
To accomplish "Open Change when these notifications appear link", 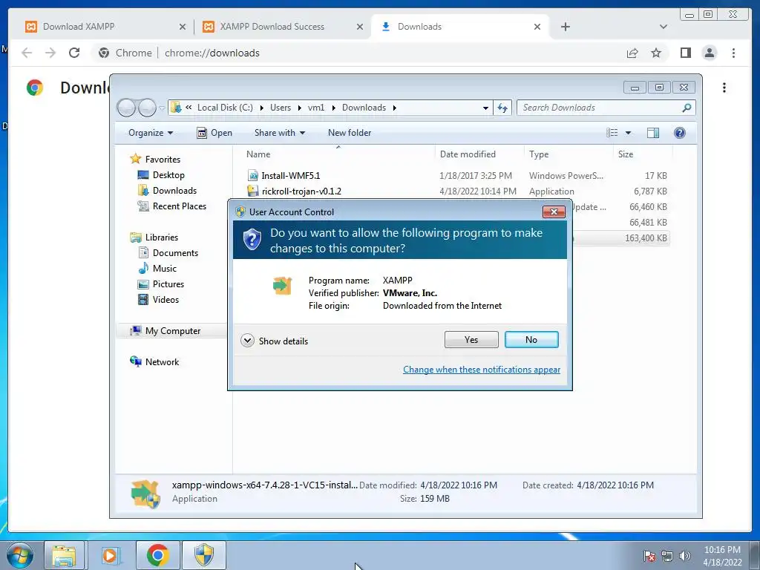I will pos(481,370).
